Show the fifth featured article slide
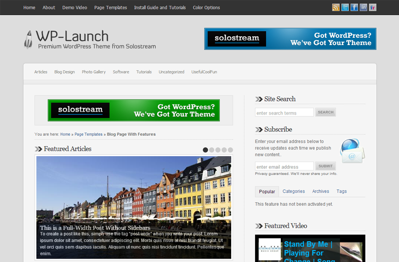 coord(230,150)
